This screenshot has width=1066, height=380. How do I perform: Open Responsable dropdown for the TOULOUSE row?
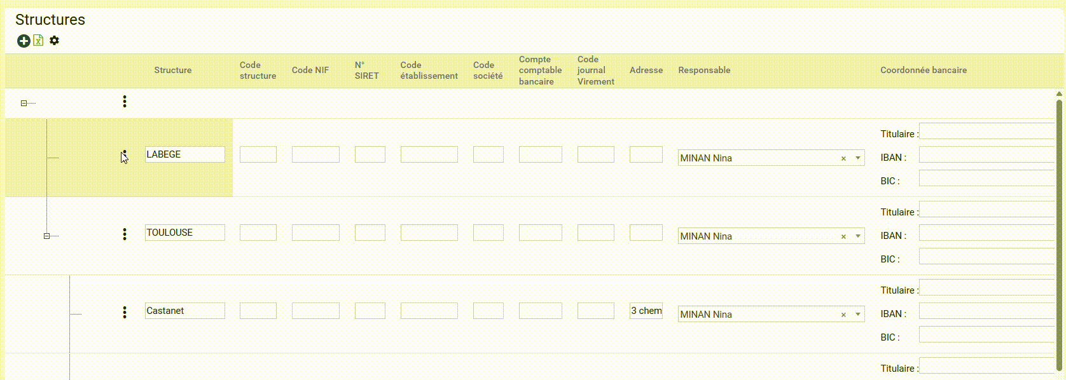pos(858,236)
